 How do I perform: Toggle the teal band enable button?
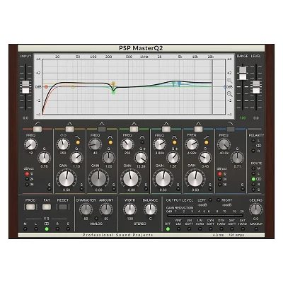(166, 129)
